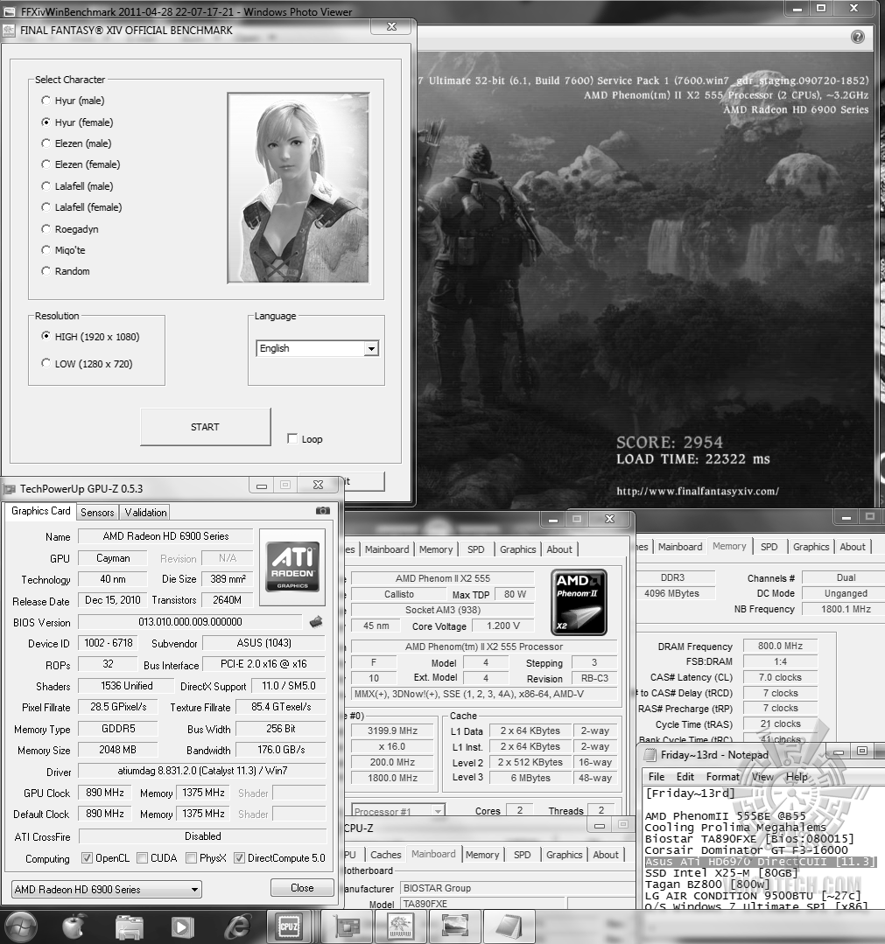Click the Final Fantasy XIV Benchmark title bar icon

(x=9, y=30)
